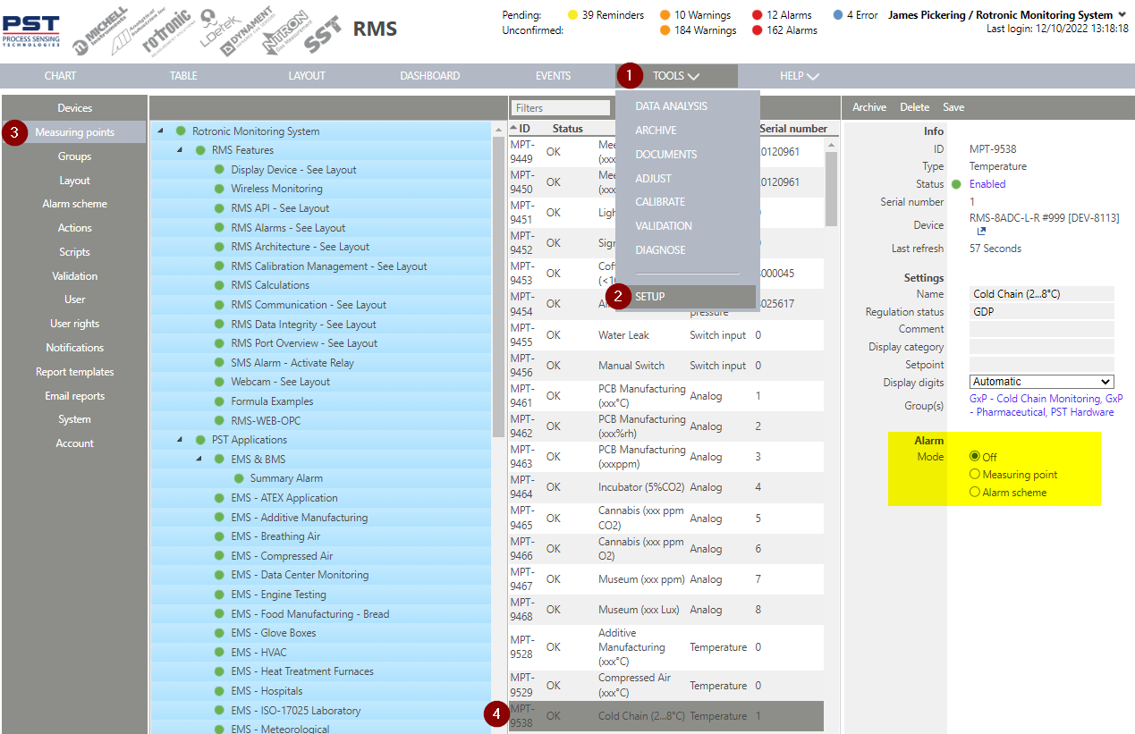The width and height of the screenshot is (1135, 734).
Task: Click the Delete button in details panel
Action: (914, 107)
